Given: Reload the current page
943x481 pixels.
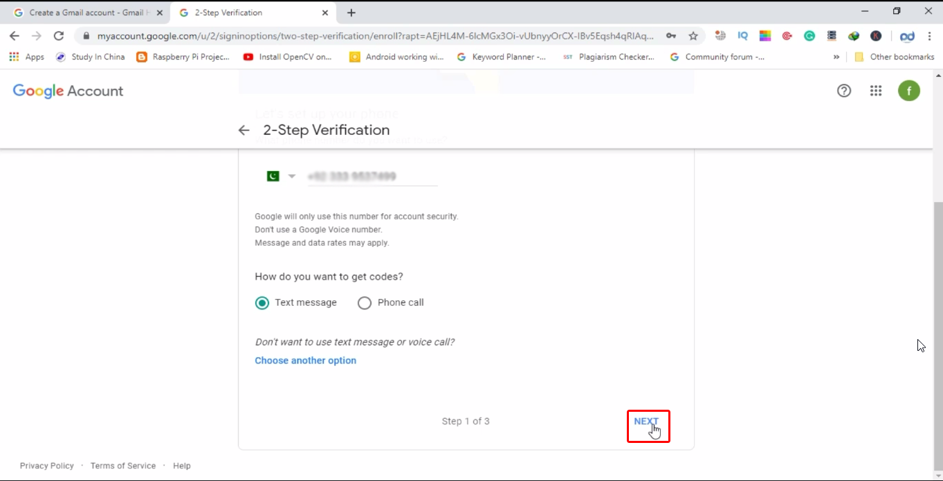Looking at the screenshot, I should [59, 36].
